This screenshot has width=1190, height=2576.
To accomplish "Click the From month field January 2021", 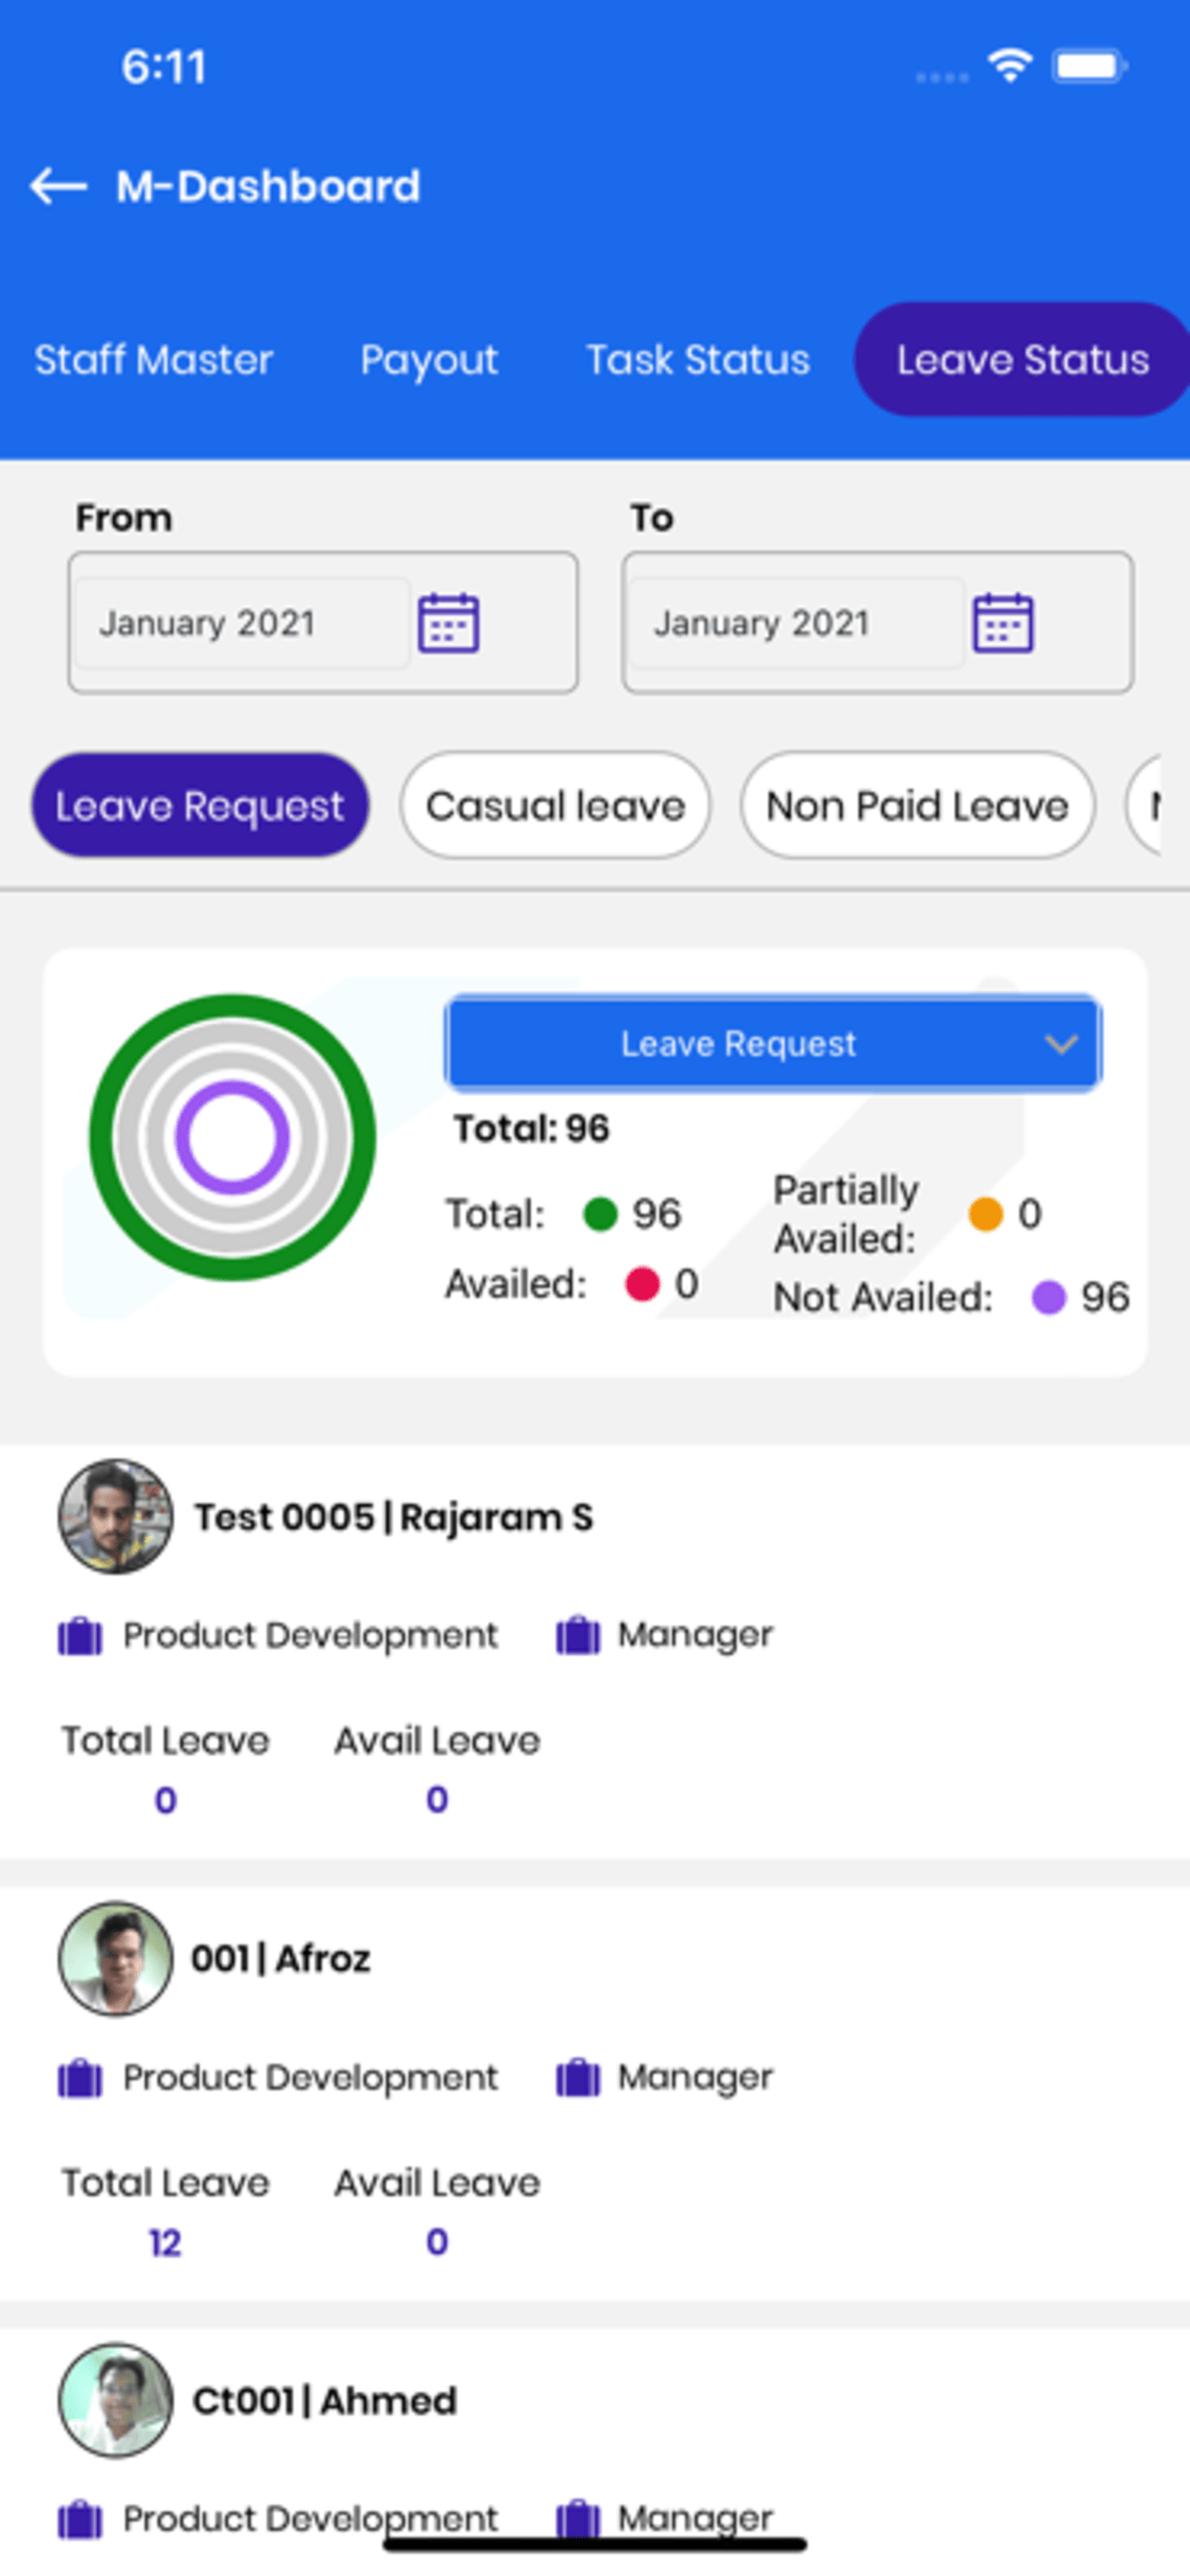I will pos(242,623).
